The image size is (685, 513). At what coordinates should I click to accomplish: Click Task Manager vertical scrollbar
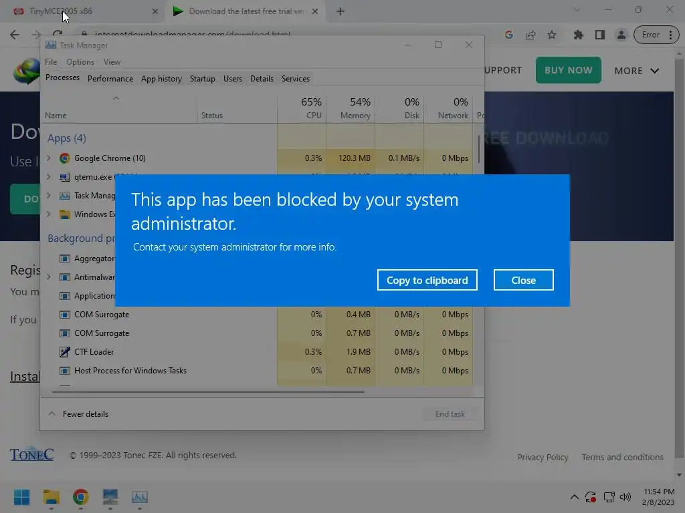pyautogui.click(x=479, y=148)
